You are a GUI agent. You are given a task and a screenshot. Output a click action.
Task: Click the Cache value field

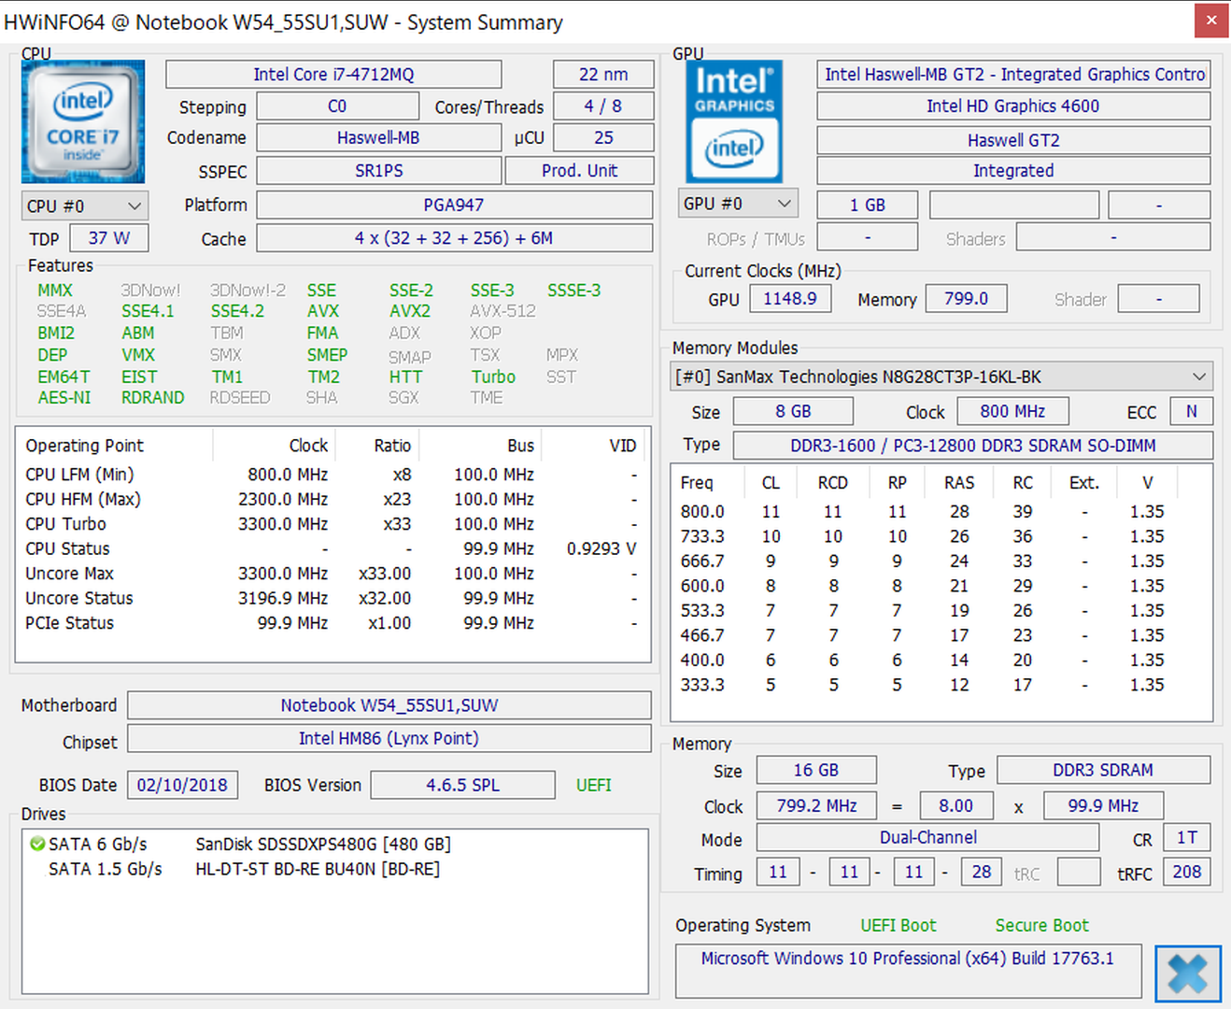point(454,238)
